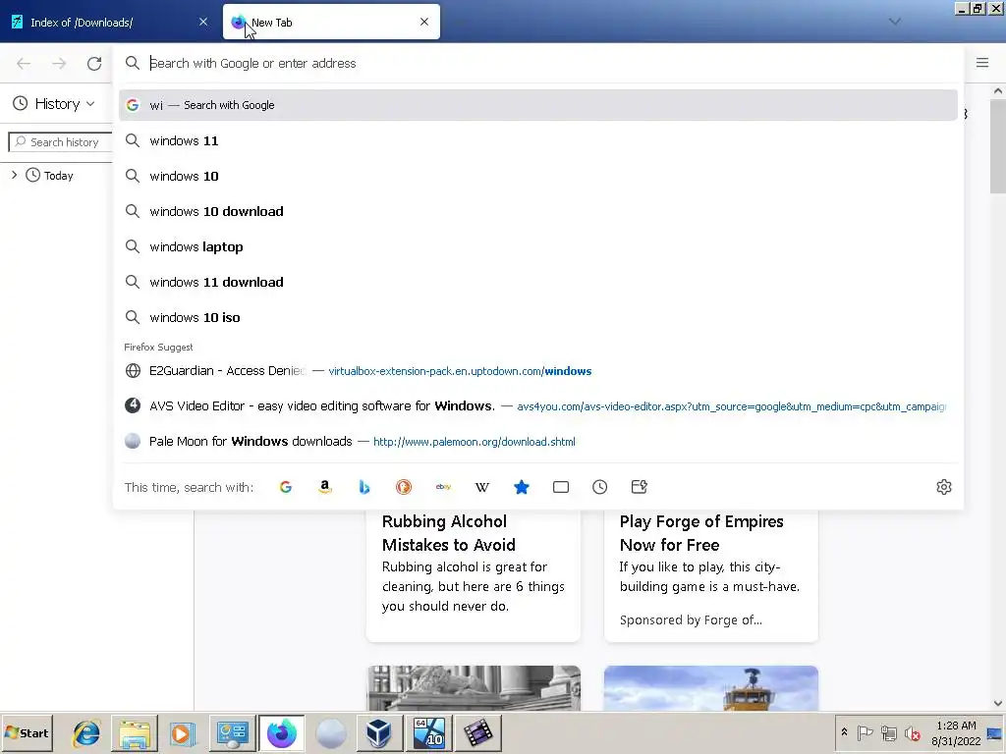The image size is (1006, 754).
Task: Open Rubbing Alcohol Mistakes to Avoid article
Action: click(x=473, y=575)
